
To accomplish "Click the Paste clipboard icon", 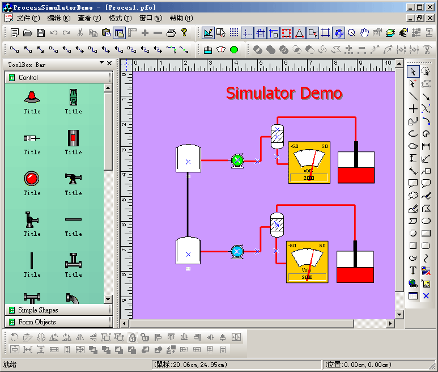I will click(x=106, y=33).
